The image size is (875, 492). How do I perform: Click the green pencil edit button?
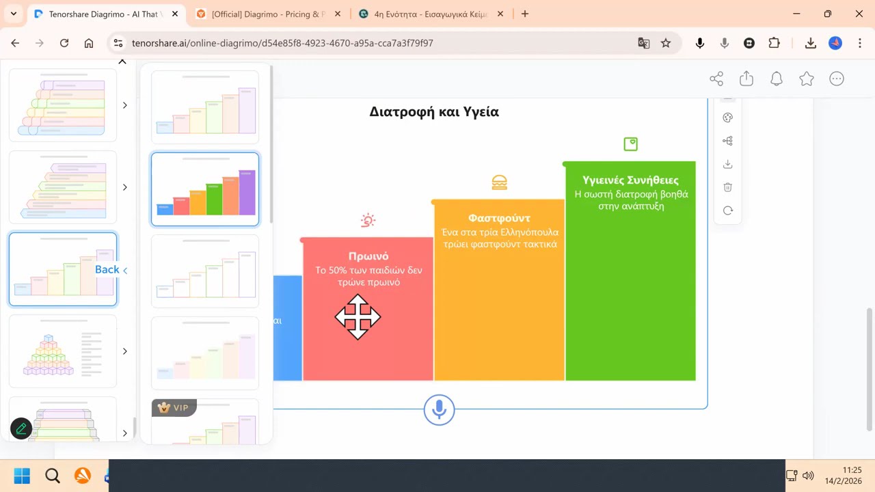pos(21,428)
